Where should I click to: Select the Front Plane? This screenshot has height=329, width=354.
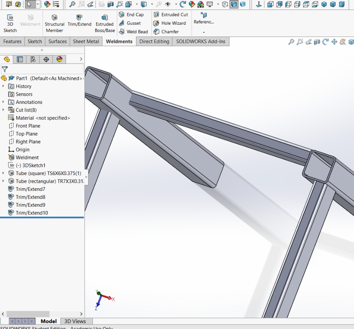tap(24, 126)
